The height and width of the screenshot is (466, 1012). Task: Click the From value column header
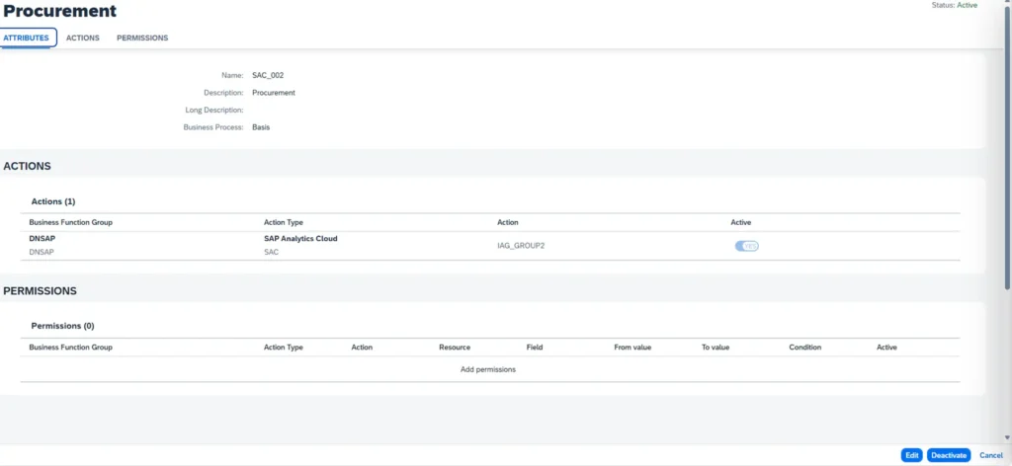tap(633, 348)
